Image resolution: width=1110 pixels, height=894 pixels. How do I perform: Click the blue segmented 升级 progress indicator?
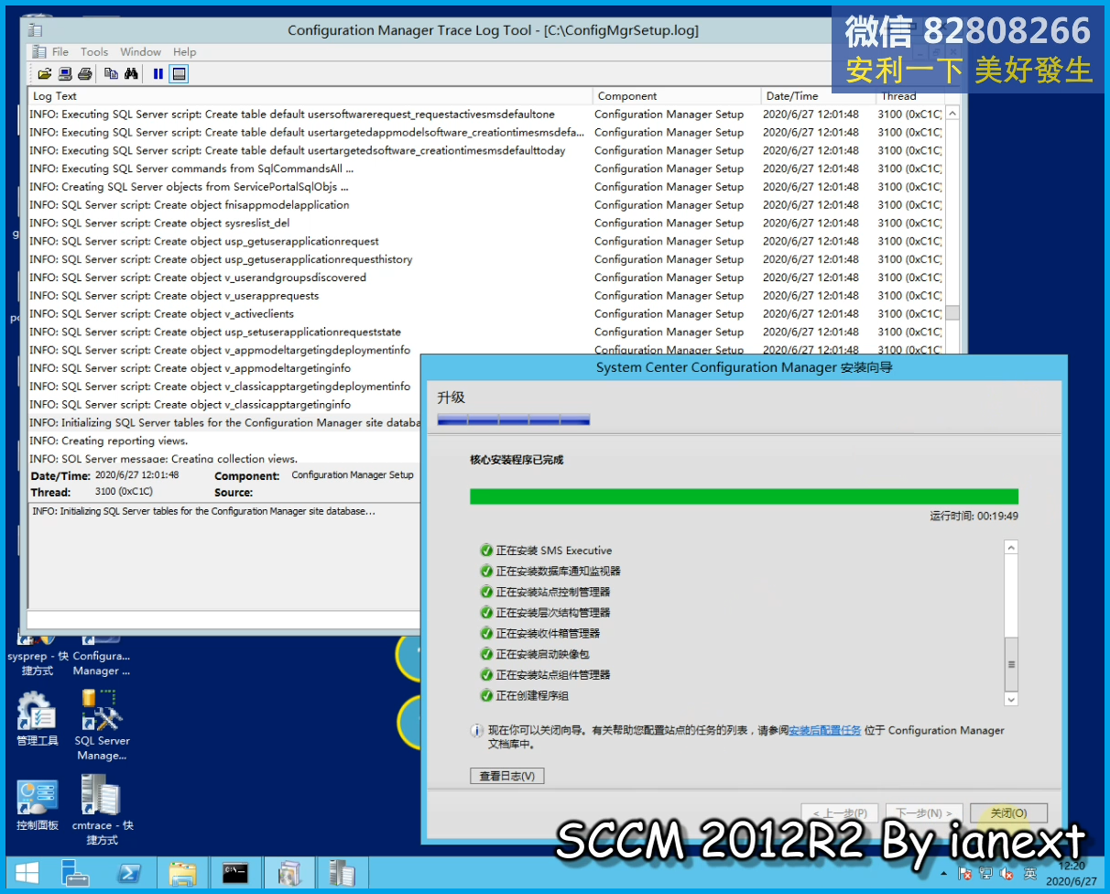(514, 420)
